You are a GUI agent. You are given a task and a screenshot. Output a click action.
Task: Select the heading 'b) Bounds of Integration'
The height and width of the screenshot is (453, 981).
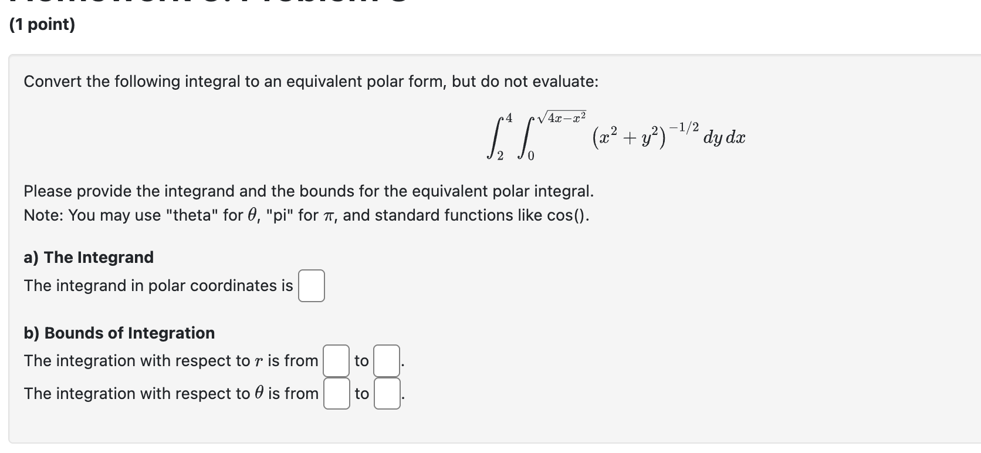[x=118, y=333]
